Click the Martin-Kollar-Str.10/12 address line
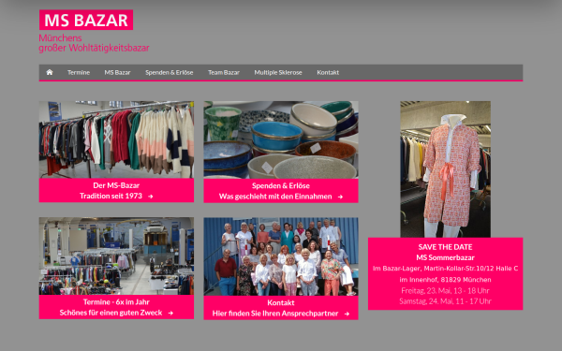Viewport: 562px width, 351px height. point(445,269)
